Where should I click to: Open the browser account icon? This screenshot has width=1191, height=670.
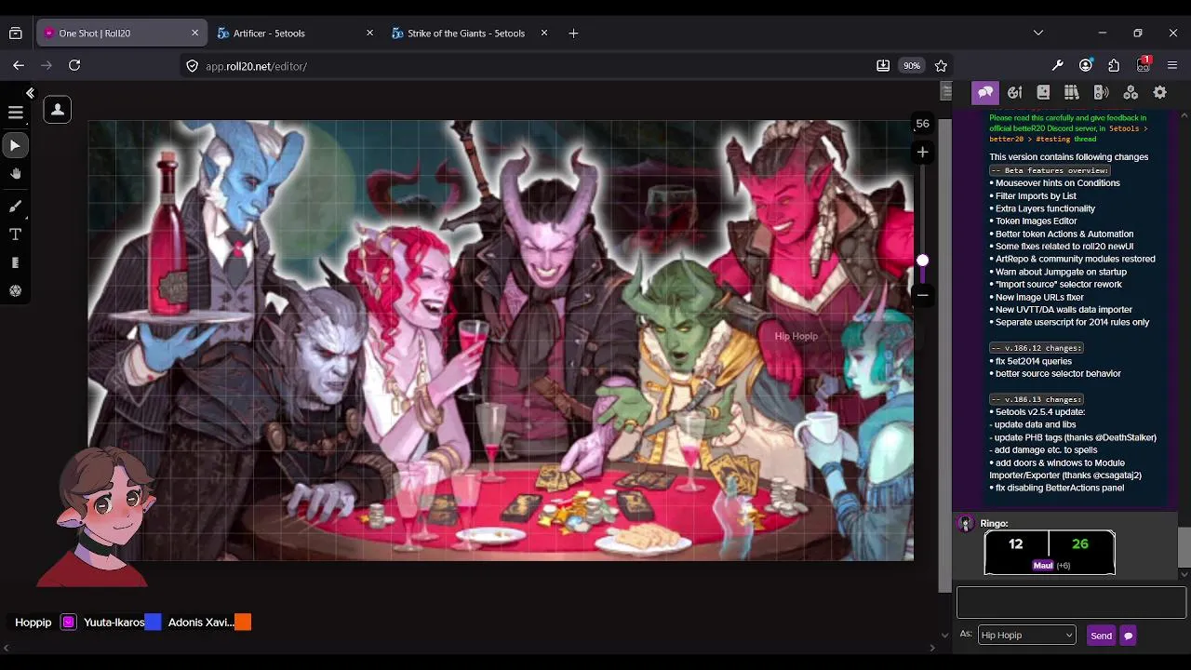pos(1086,65)
